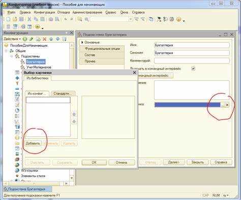Select 'Элементы стиля' tree item
Image resolution: width=241 pixels, height=200 pixels.
(33, 176)
